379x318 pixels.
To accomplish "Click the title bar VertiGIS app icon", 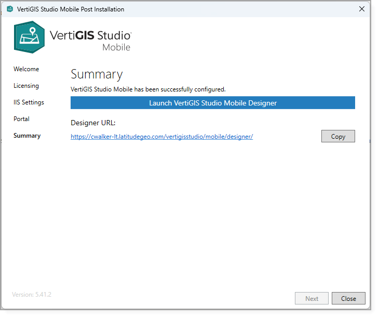I will tap(10, 9).
